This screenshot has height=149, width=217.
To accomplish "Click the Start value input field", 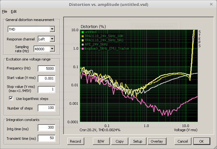I will [46, 78].
